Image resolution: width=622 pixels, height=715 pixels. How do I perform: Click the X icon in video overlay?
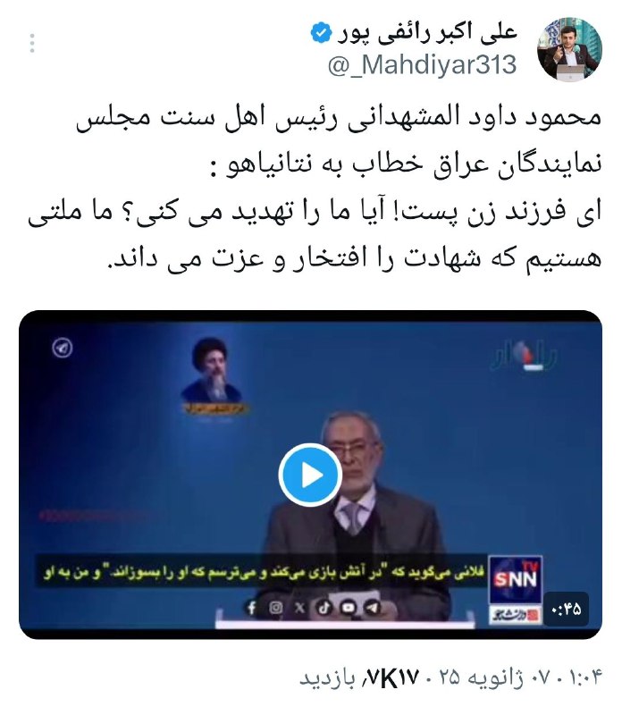click(x=299, y=608)
